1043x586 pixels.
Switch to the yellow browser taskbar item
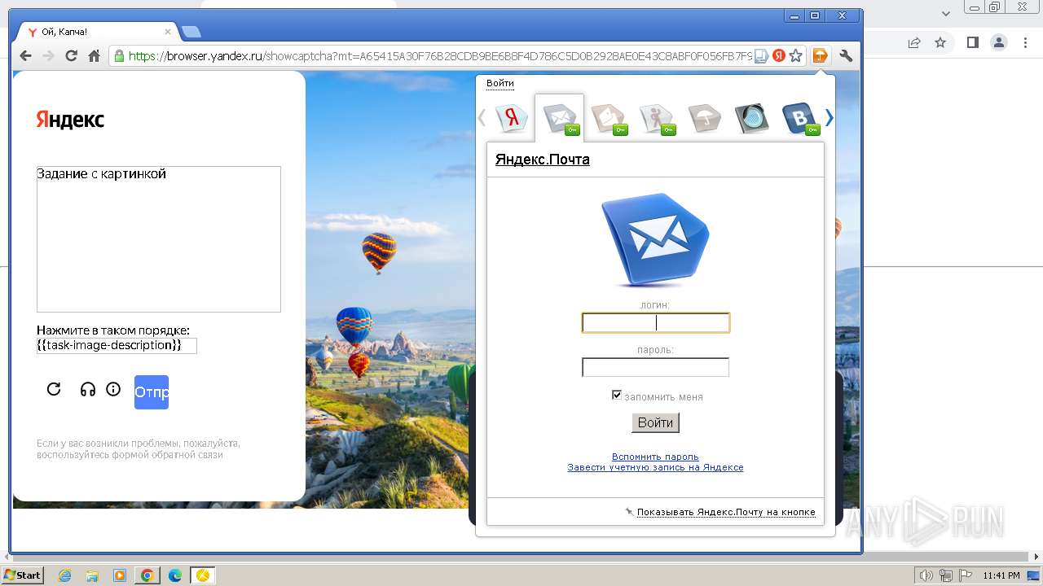click(202, 575)
